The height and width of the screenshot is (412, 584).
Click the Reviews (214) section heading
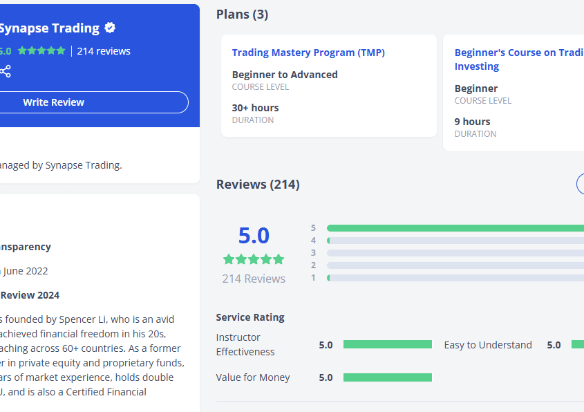pos(258,185)
